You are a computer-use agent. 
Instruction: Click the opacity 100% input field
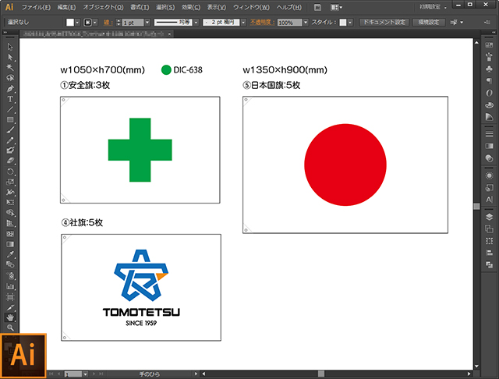point(289,23)
